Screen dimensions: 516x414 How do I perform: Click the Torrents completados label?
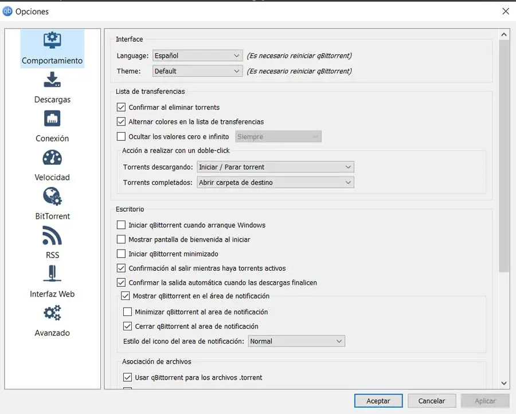coord(158,182)
